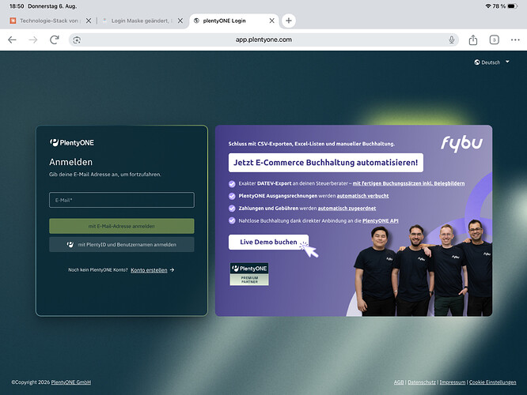The image size is (527, 395).
Task: Click the fybu team photo in the banner
Action: 423,268
